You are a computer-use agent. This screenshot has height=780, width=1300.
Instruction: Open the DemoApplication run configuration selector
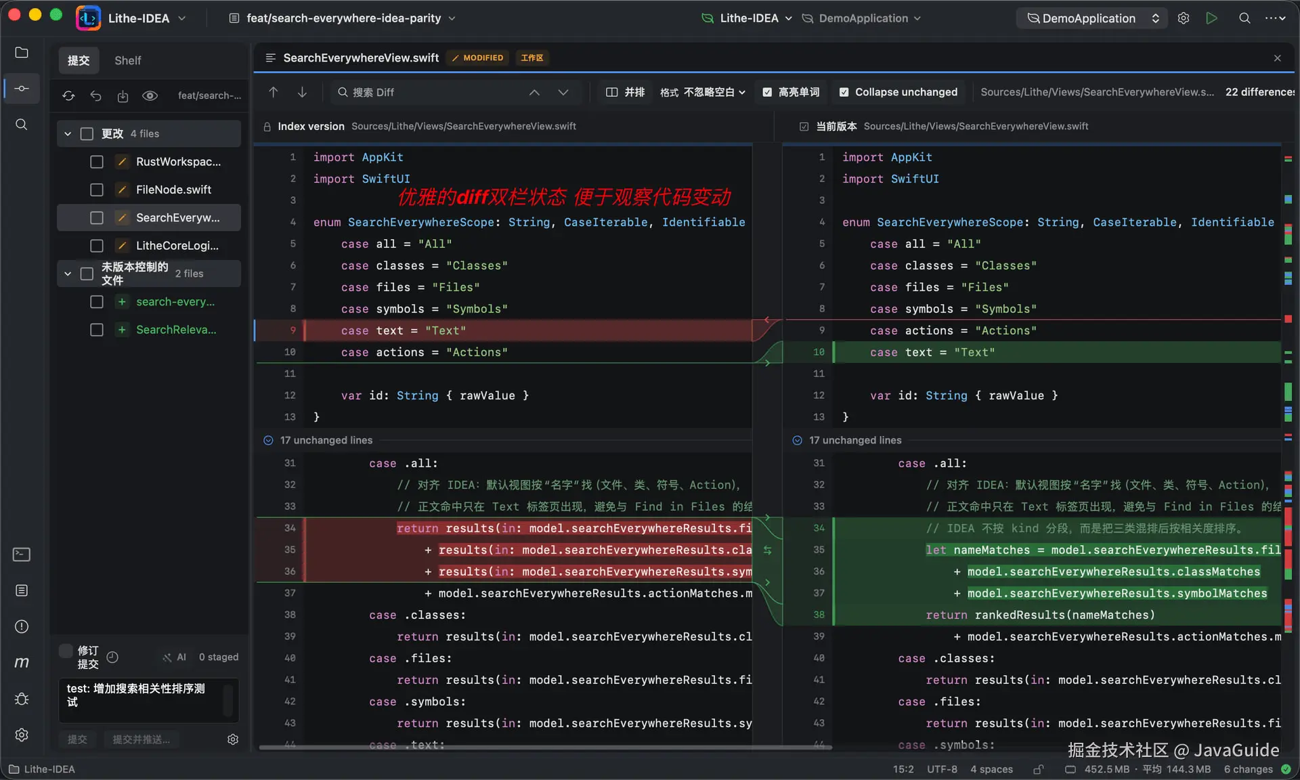point(1091,18)
